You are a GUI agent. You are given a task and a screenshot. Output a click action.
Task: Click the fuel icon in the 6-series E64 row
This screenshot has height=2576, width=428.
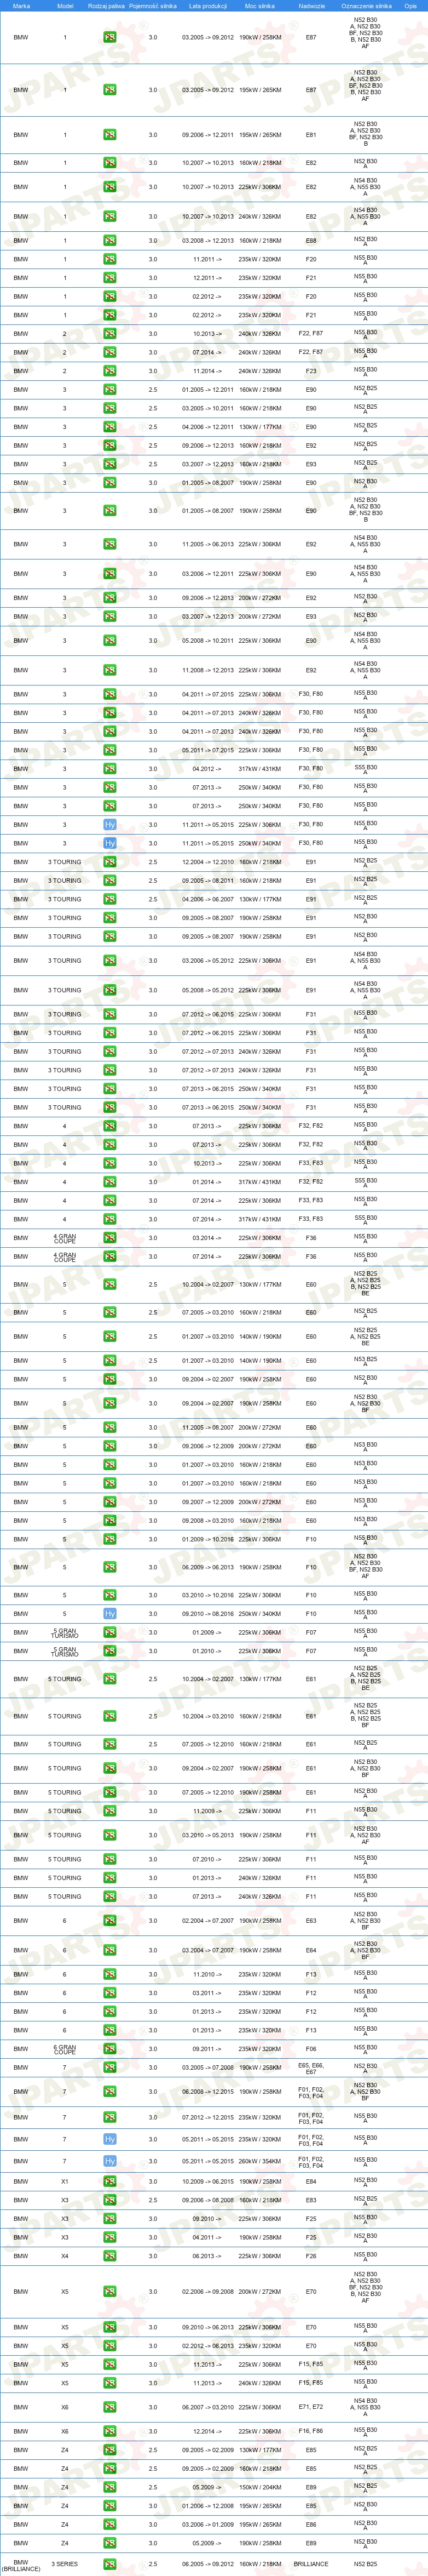110,1950
